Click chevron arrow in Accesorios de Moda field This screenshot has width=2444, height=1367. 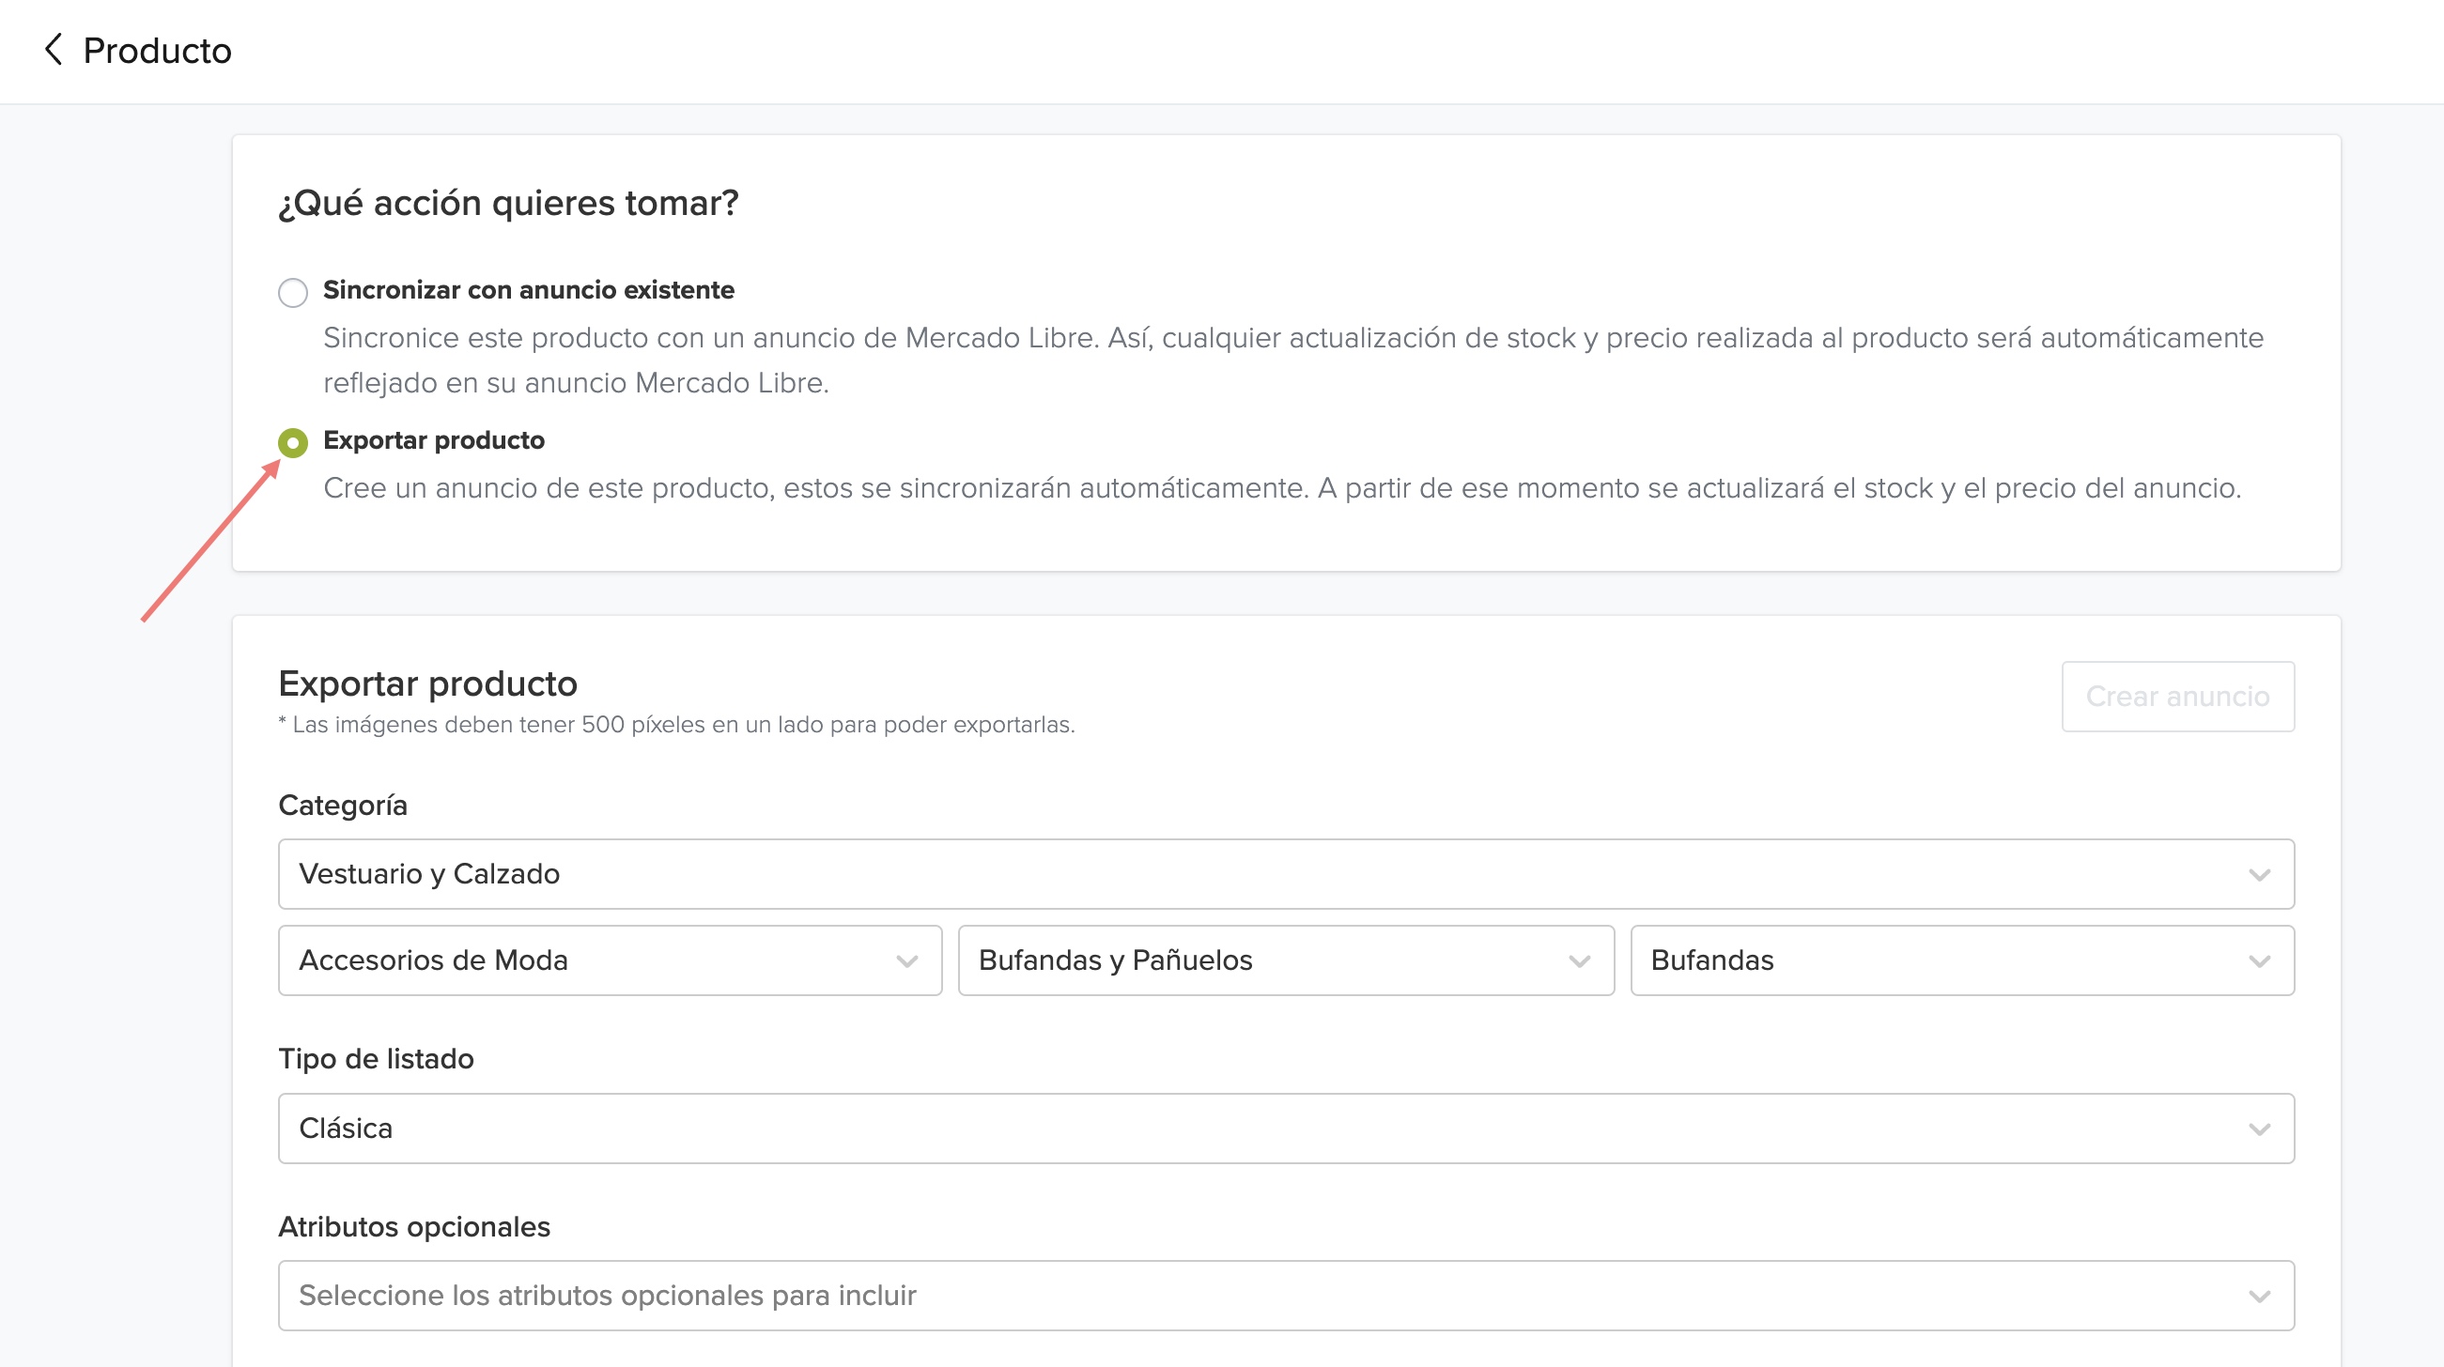[906, 961]
